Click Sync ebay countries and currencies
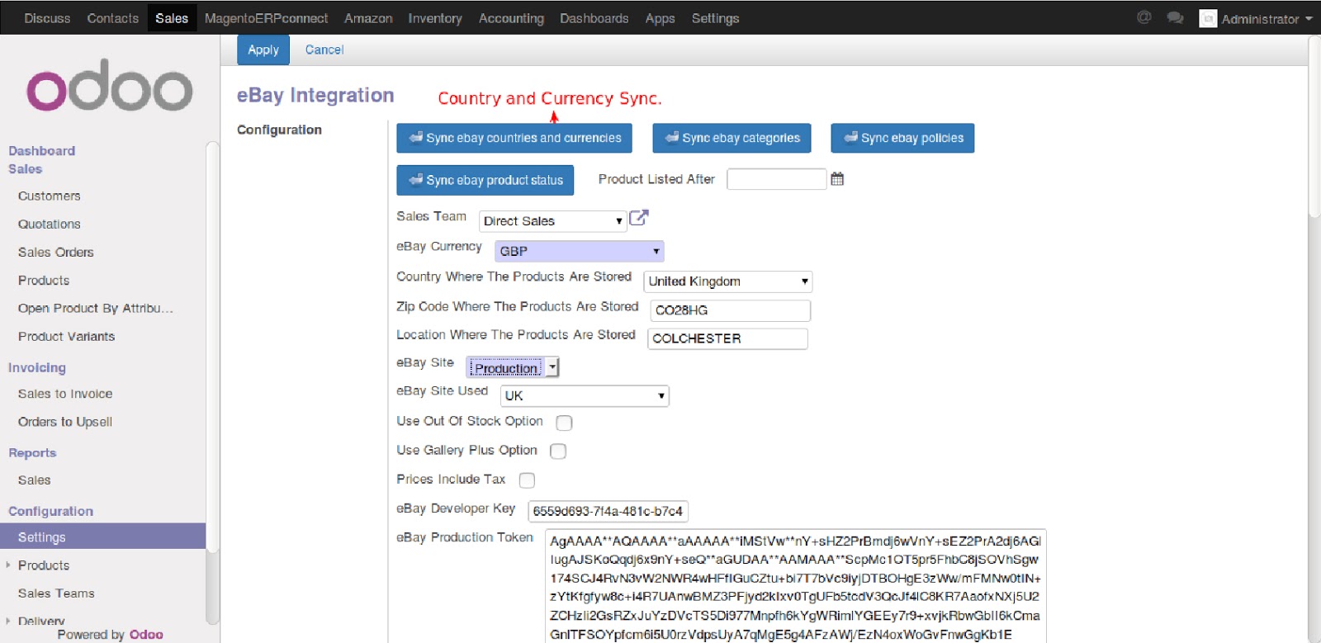Viewport: 1321px width, 643px height. click(514, 138)
